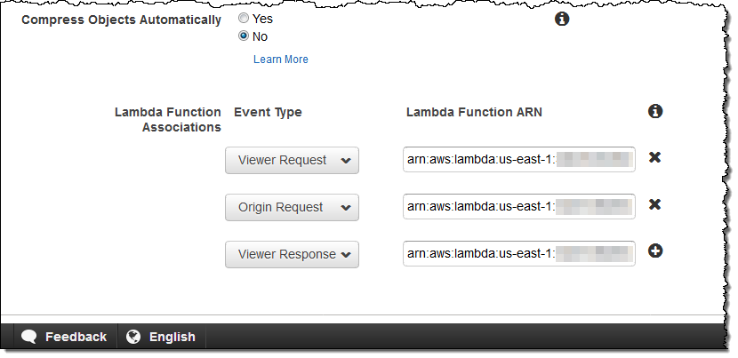
Task: Expand the Viewer Response event type dropdown
Action: (x=292, y=254)
